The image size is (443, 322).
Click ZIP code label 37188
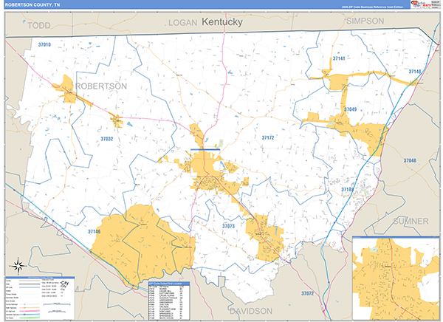[x=347, y=189]
